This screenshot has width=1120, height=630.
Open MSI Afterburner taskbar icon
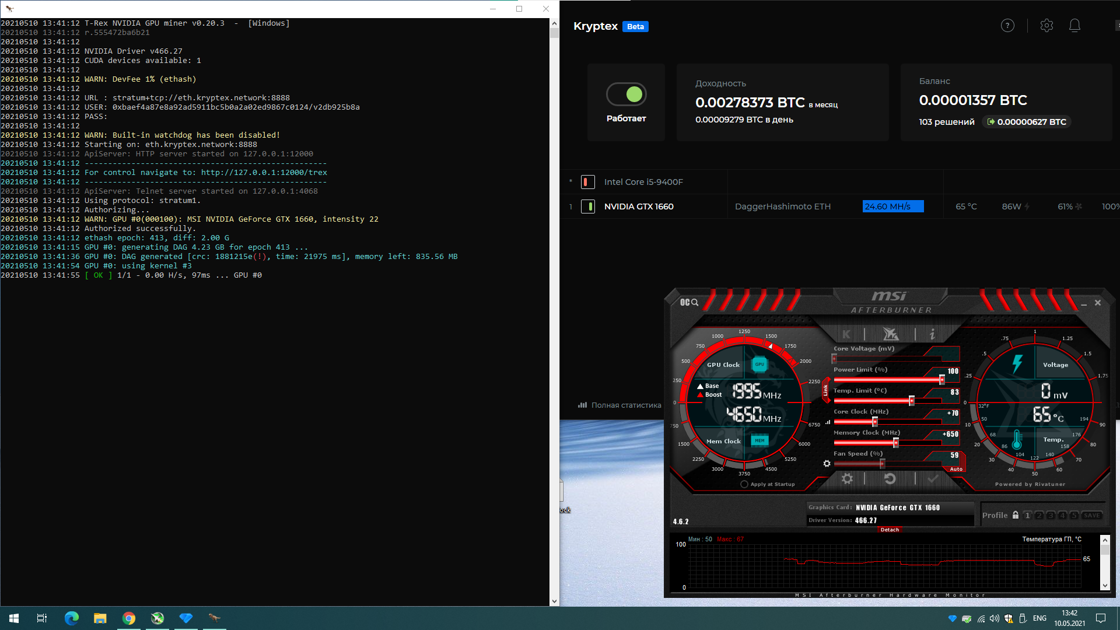(157, 618)
